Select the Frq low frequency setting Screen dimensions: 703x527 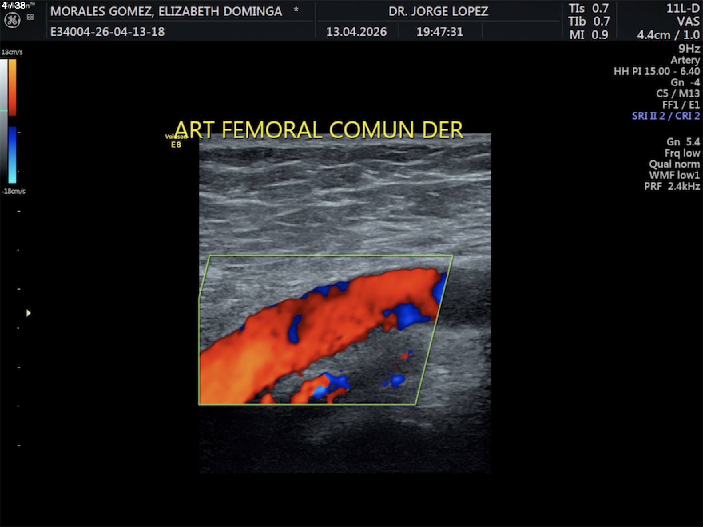click(x=682, y=153)
